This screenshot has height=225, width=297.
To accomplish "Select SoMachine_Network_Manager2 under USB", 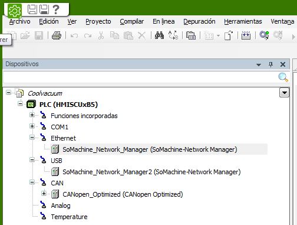I will [151, 172].
